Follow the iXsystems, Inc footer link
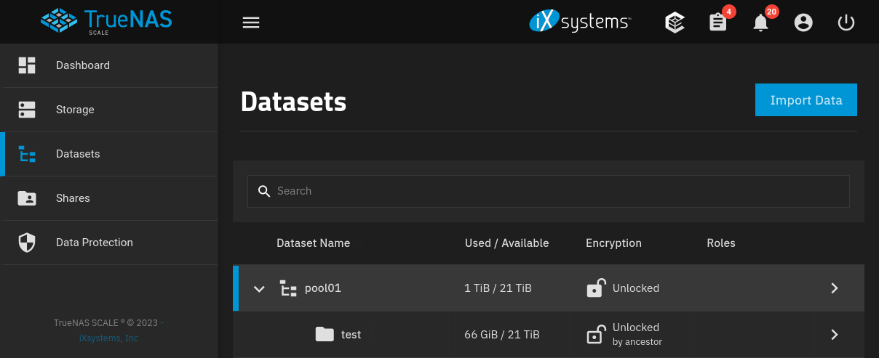The width and height of the screenshot is (879, 358). (x=108, y=338)
